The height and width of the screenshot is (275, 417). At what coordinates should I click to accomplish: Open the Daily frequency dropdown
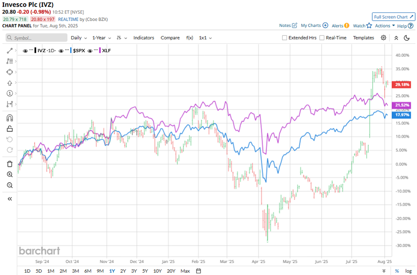coord(79,38)
